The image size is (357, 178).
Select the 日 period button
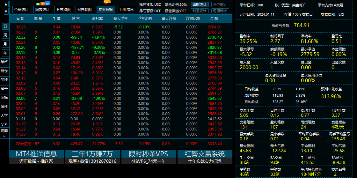click(x=5, y=26)
